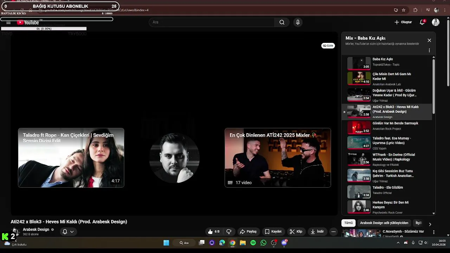Show hidden system tray icons chevron
Viewport: 450px width, 253px height.
(x=398, y=243)
